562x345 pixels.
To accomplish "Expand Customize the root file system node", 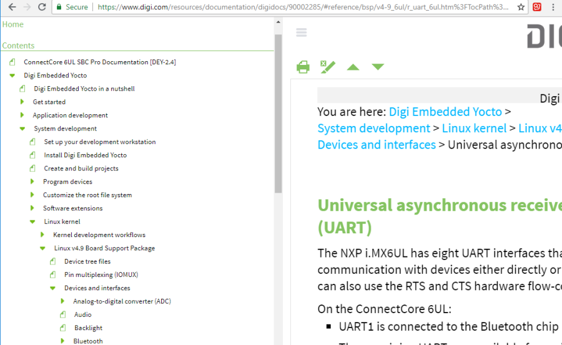I will pos(32,195).
